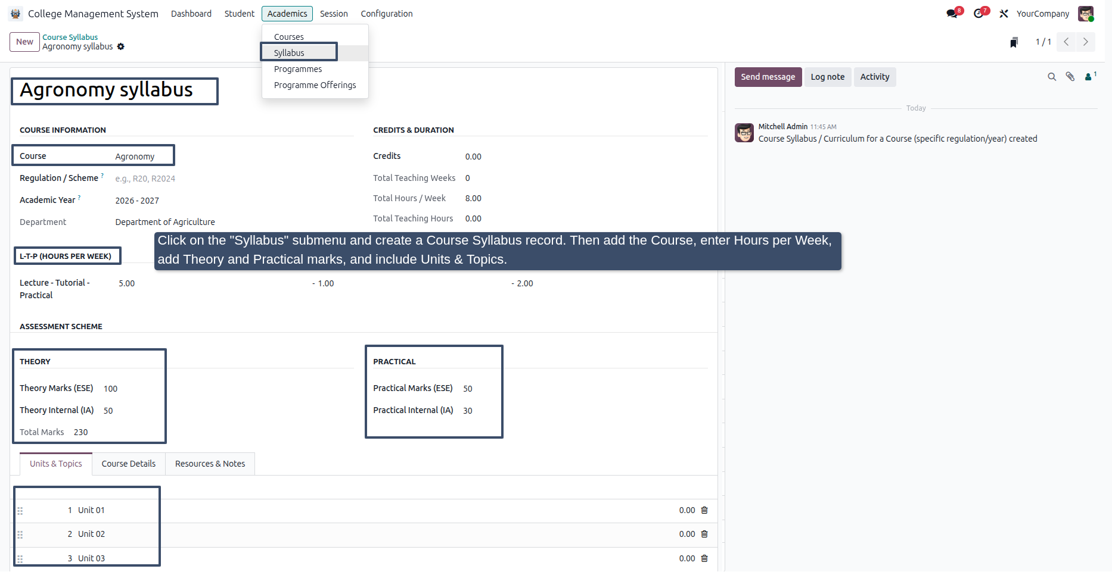
Task: Go to next record arrow
Action: [x=1085, y=42]
